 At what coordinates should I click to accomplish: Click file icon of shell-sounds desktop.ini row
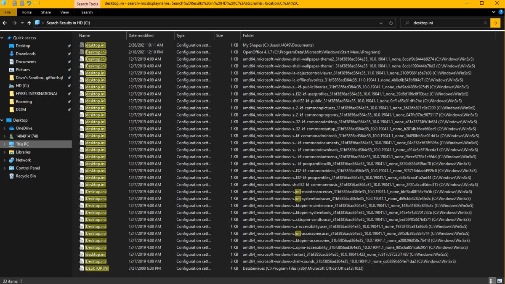tap(82, 261)
